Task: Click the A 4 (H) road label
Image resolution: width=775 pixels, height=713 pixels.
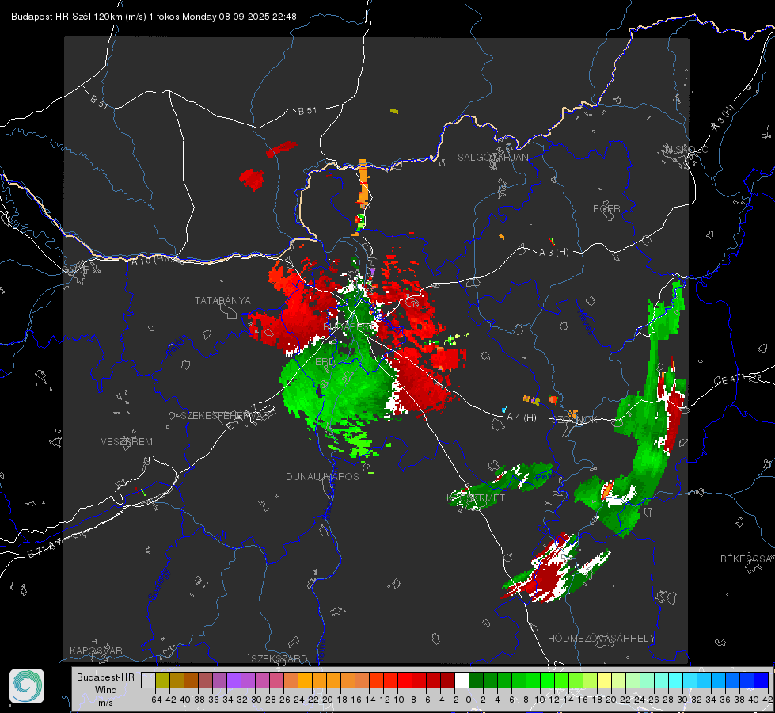Action: pos(522,418)
